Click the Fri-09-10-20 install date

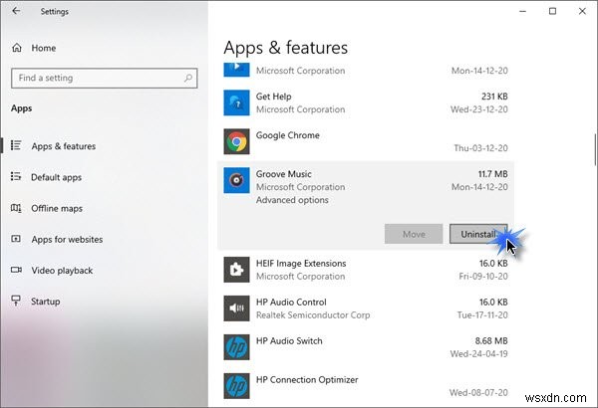pos(483,277)
